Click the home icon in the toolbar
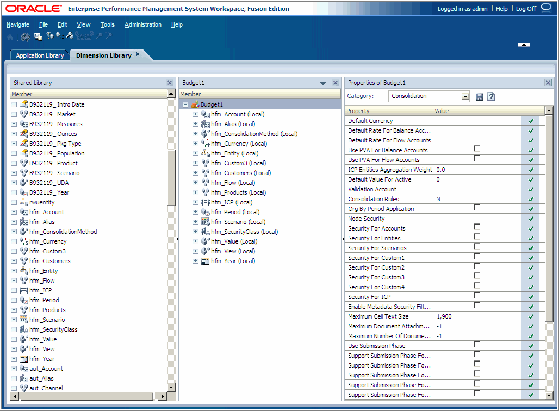Viewport: 559px width, 411px height. pos(10,37)
